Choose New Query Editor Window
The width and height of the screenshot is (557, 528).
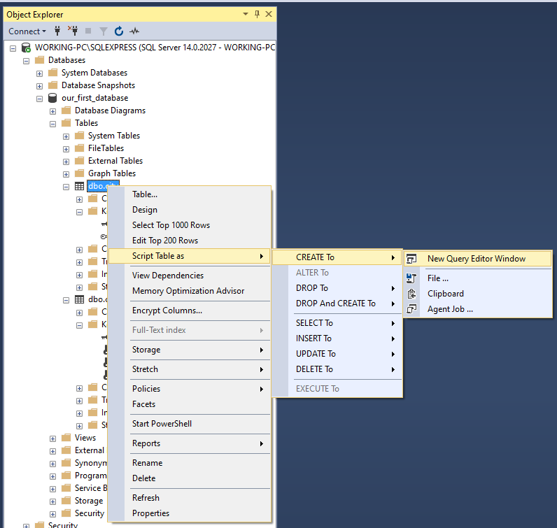[x=477, y=259]
